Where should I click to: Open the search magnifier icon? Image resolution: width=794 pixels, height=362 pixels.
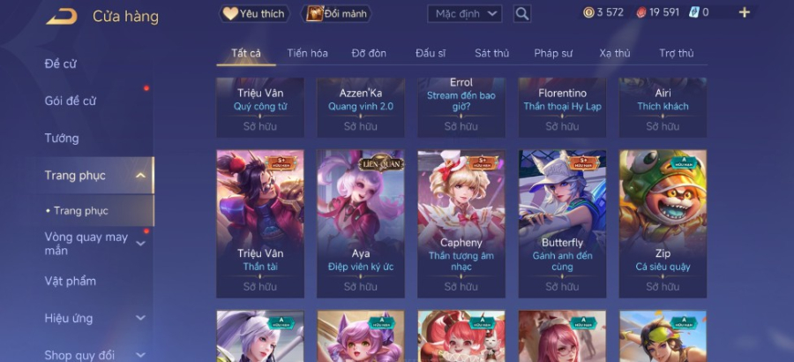[522, 14]
